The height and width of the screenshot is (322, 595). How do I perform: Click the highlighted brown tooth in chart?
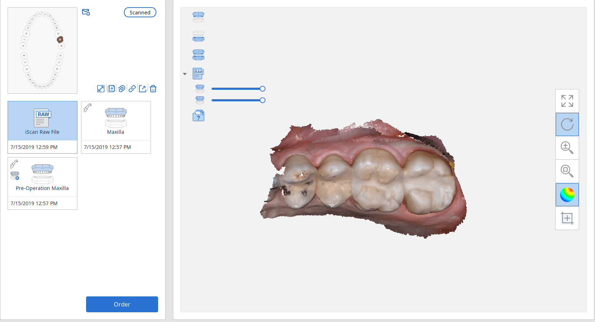[60, 40]
